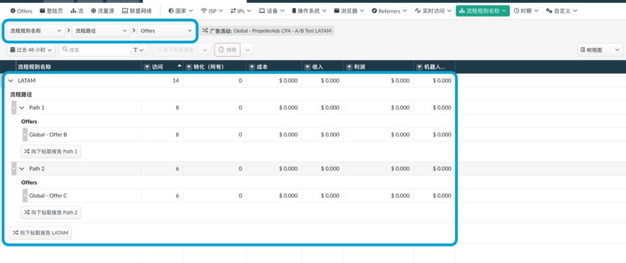
Task: Click the 机器人 column filter icon
Action: pos(419,67)
